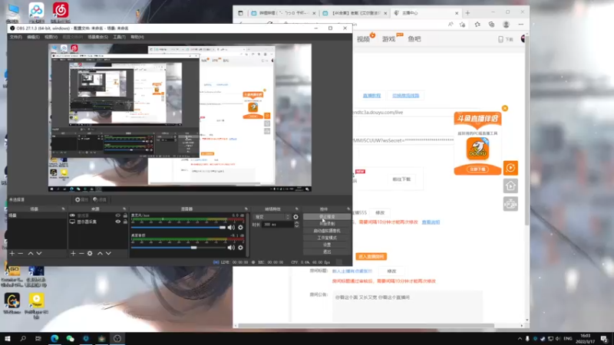Open Windows Start menu on taskbar

pos(8,338)
